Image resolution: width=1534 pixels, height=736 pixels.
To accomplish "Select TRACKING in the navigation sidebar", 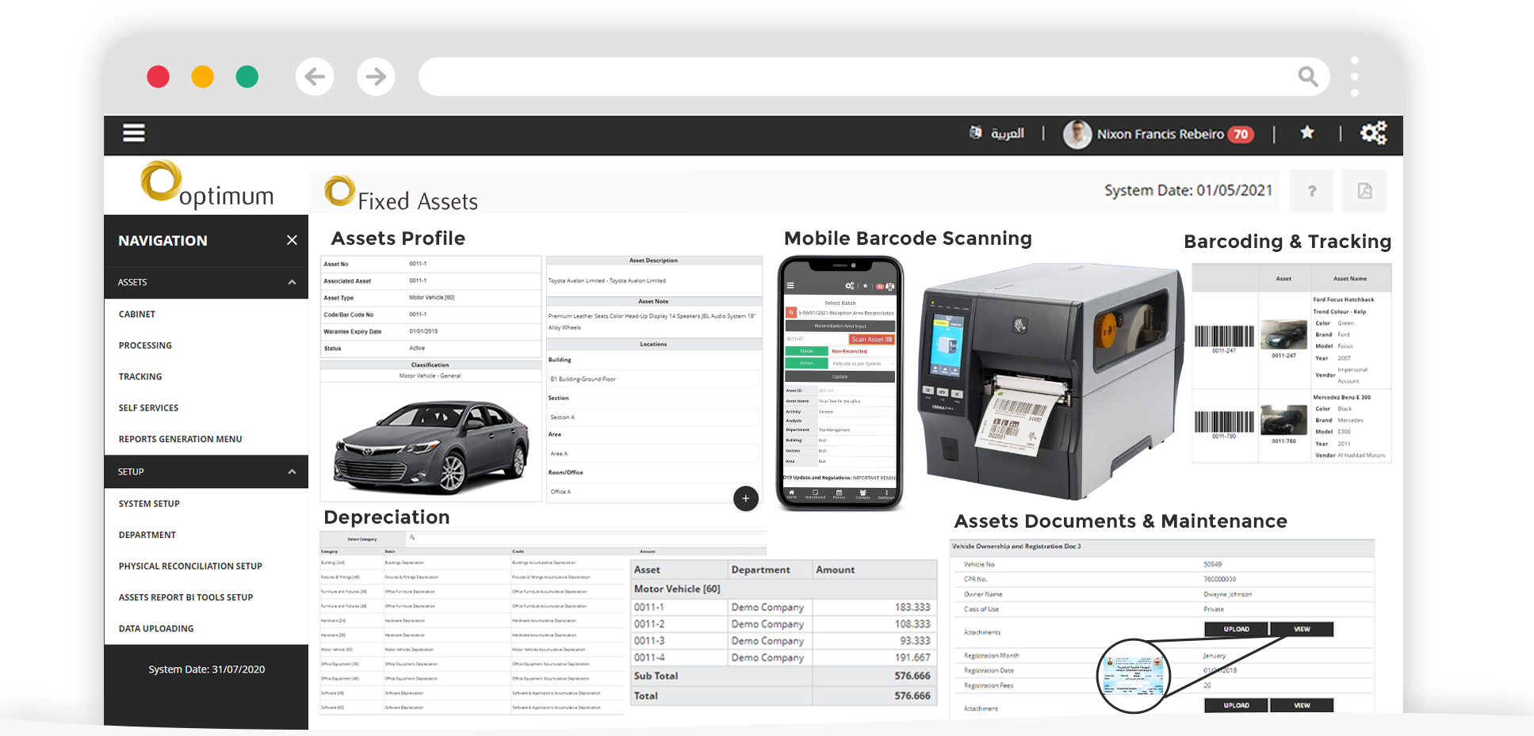I will [140, 376].
